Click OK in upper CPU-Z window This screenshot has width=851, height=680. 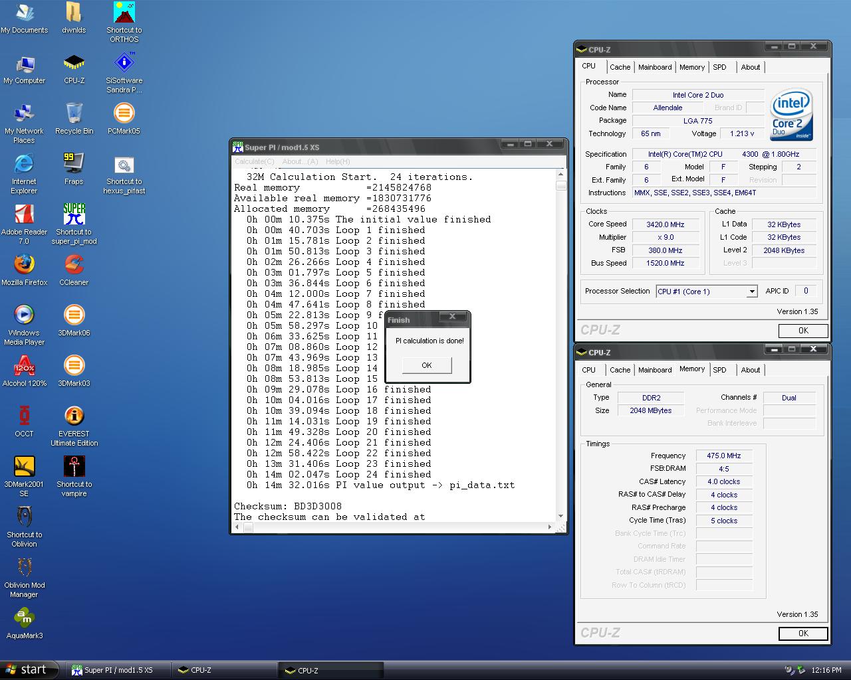(803, 331)
